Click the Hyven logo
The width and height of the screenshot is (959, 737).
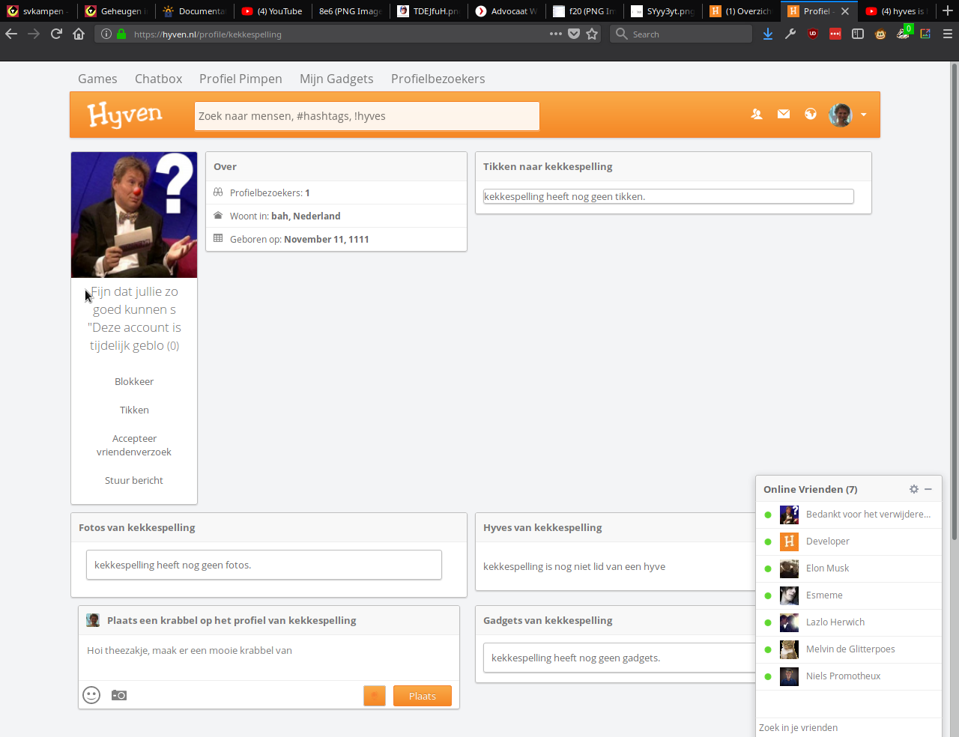point(124,115)
